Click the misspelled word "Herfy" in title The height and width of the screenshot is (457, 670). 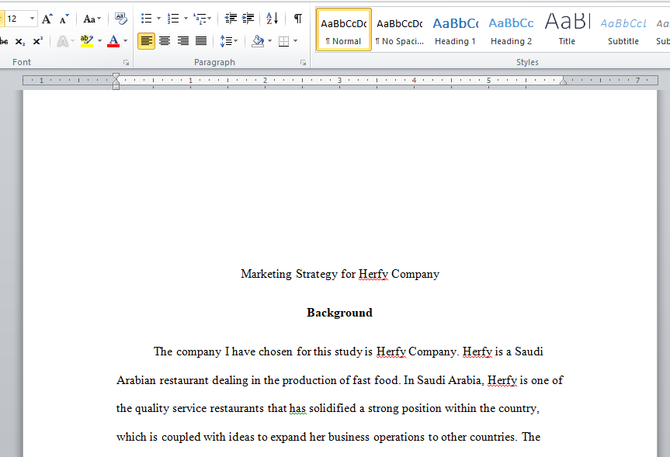coord(373,274)
